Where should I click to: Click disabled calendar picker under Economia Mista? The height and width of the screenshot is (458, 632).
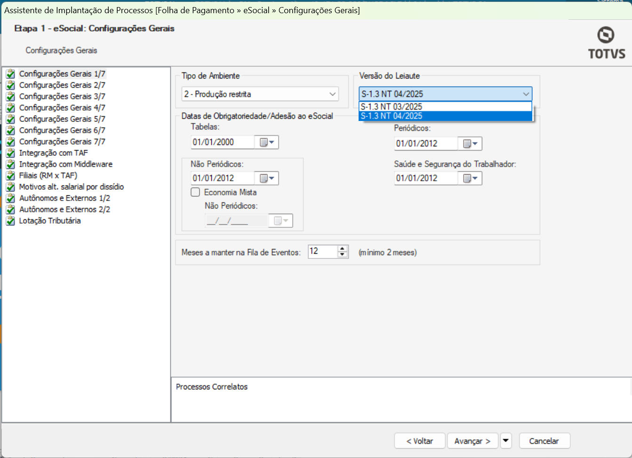pyautogui.click(x=281, y=220)
